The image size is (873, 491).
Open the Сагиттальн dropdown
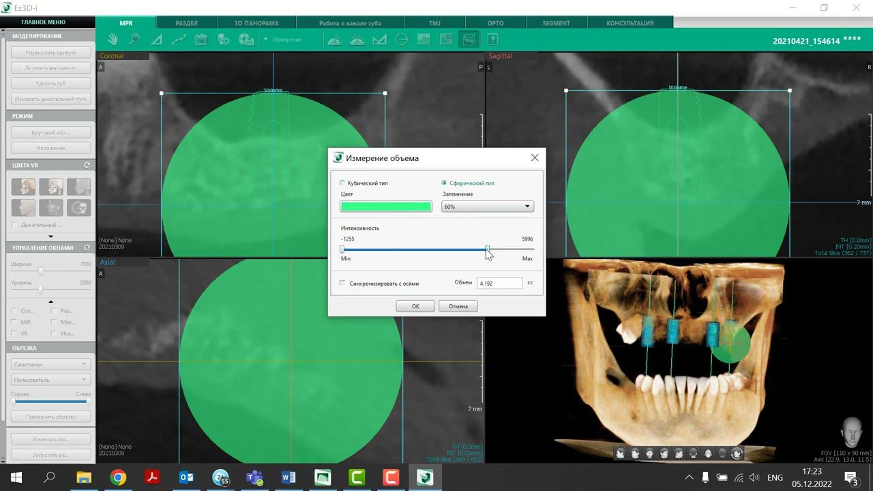click(x=50, y=364)
